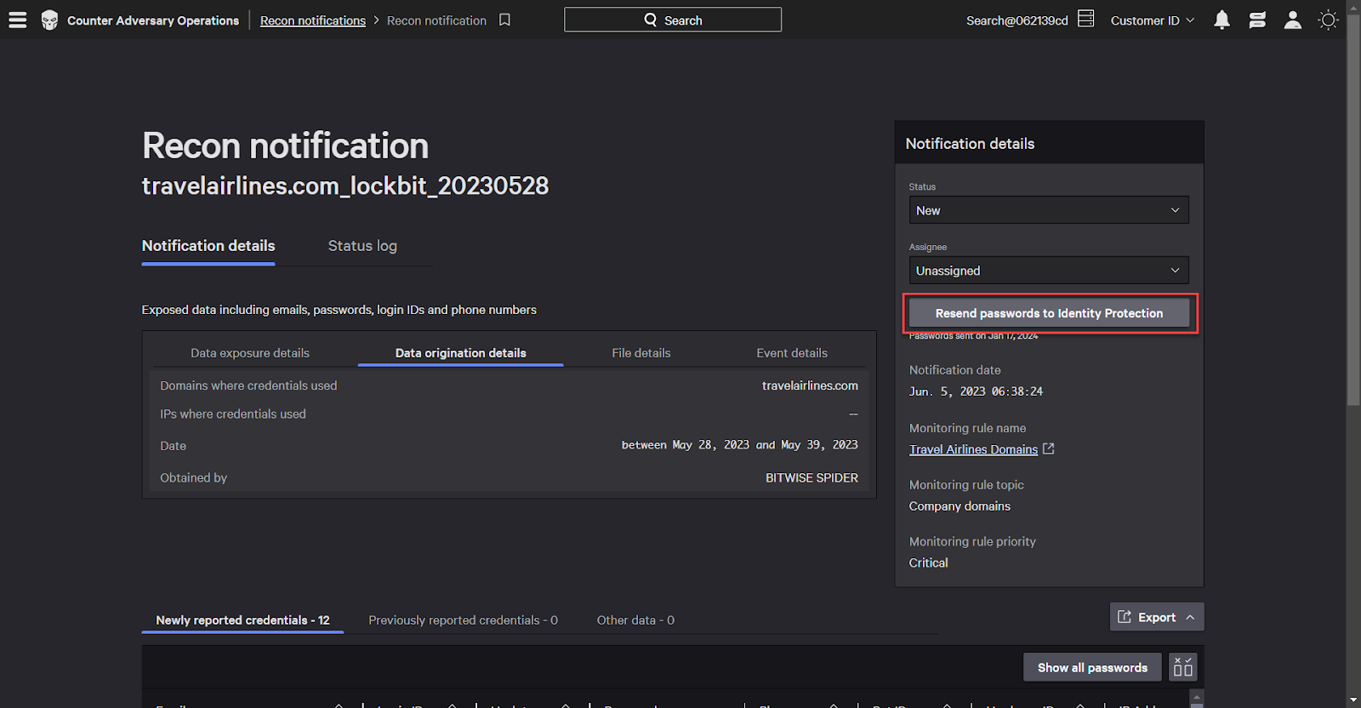Screen dimensions: 1361x708
Task: Select the Notification details tab
Action: click(x=208, y=246)
